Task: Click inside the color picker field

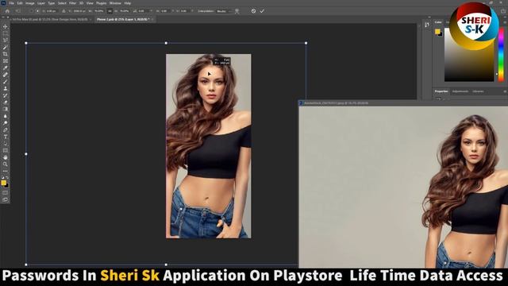Action: tap(469, 55)
